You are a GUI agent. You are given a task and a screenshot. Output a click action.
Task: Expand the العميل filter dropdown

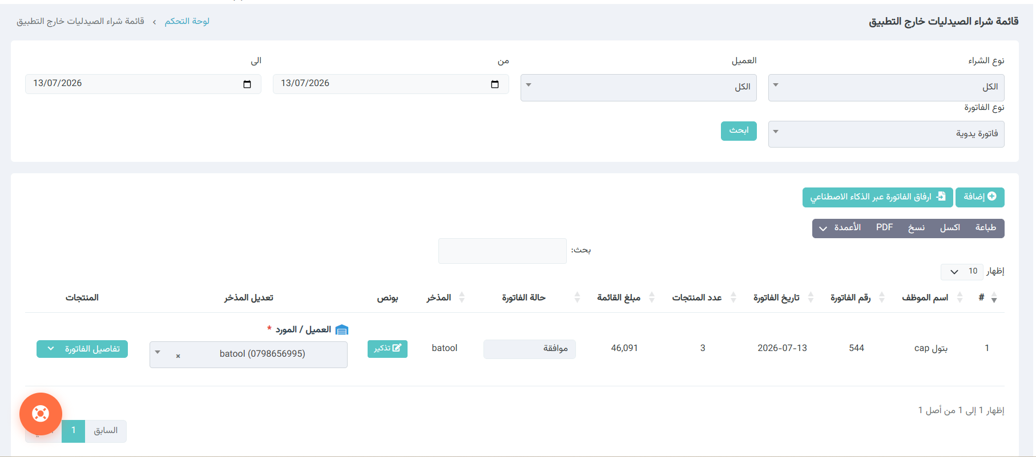coord(638,87)
